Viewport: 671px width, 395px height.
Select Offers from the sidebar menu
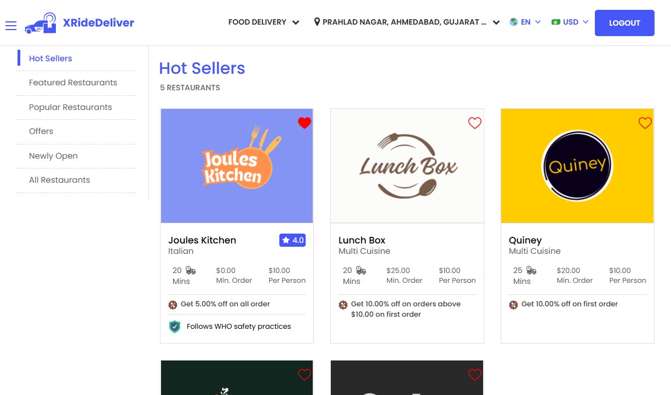point(41,131)
